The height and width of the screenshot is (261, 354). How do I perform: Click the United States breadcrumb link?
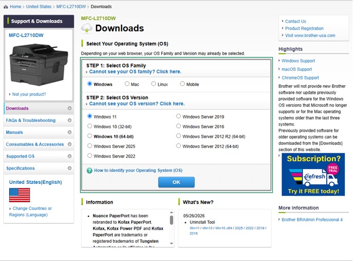tap(39, 7)
